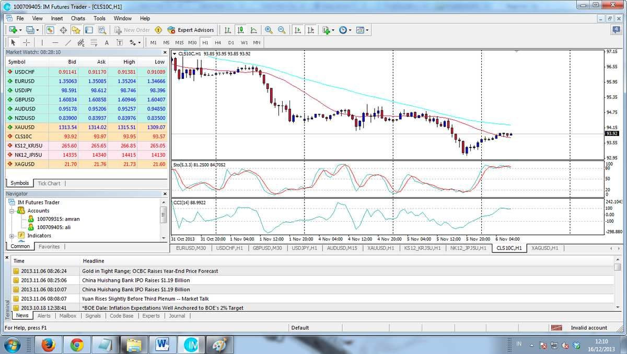Switch the chart to candlesticks mode

(x=241, y=30)
